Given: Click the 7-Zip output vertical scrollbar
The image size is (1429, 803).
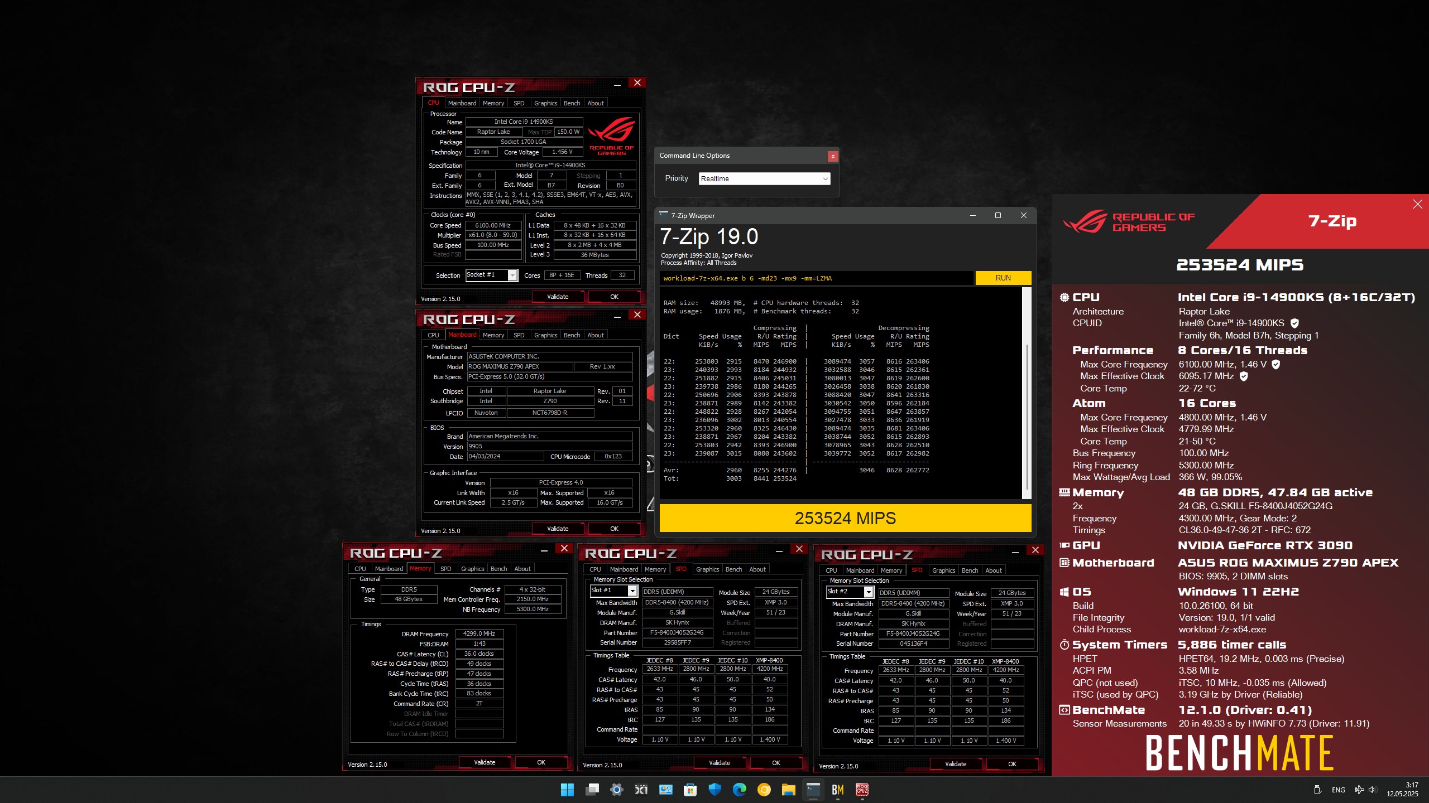Looking at the screenshot, I should (1027, 393).
